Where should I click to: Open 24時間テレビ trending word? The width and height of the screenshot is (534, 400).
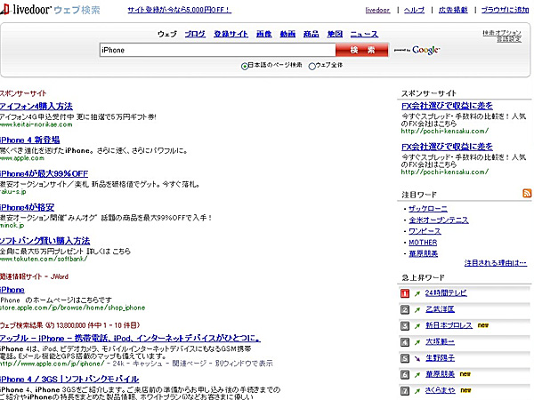tap(446, 293)
